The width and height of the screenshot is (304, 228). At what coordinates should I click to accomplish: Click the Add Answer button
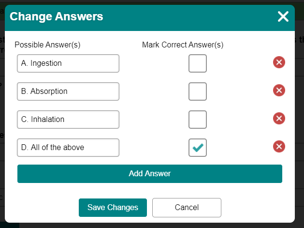pyautogui.click(x=150, y=174)
